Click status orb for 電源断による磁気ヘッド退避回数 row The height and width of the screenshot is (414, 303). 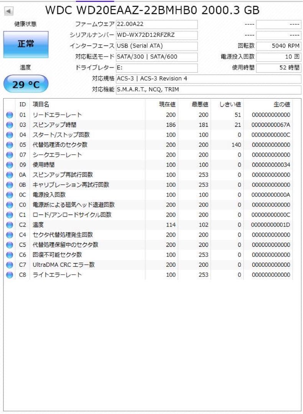click(x=10, y=205)
